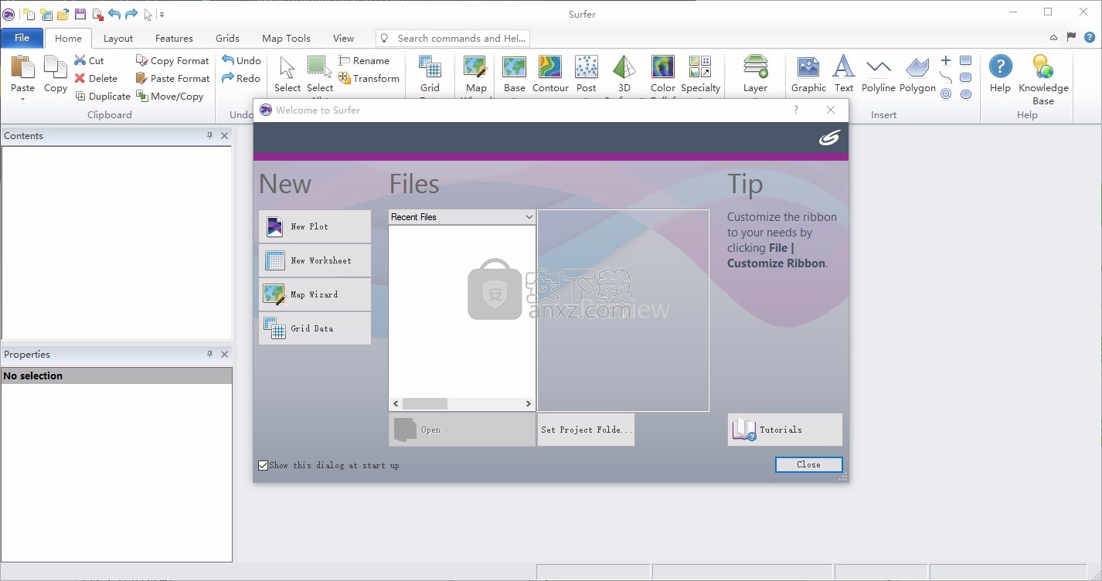Click Copy Format in the ribbon
The width and height of the screenshot is (1102, 581).
[x=172, y=60]
